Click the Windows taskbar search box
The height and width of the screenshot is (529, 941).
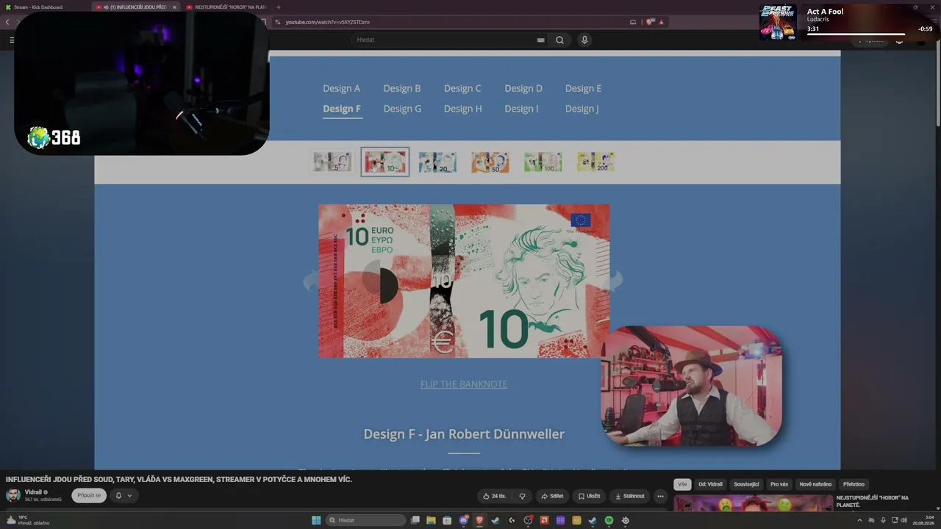(x=365, y=520)
